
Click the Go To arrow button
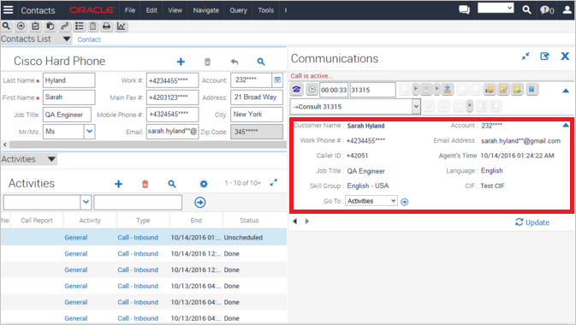405,202
